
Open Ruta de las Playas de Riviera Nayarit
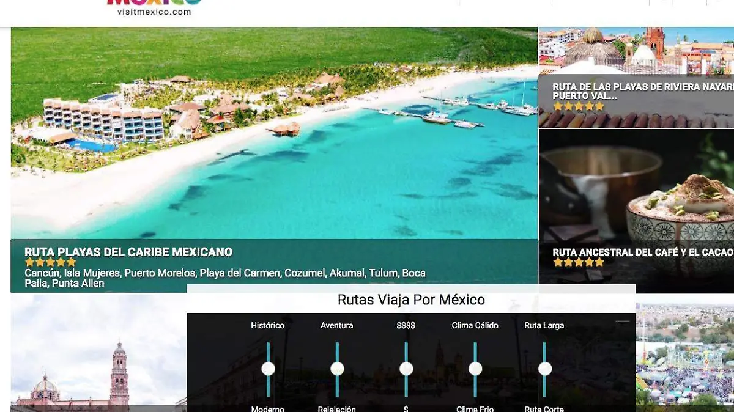pyautogui.click(x=642, y=91)
